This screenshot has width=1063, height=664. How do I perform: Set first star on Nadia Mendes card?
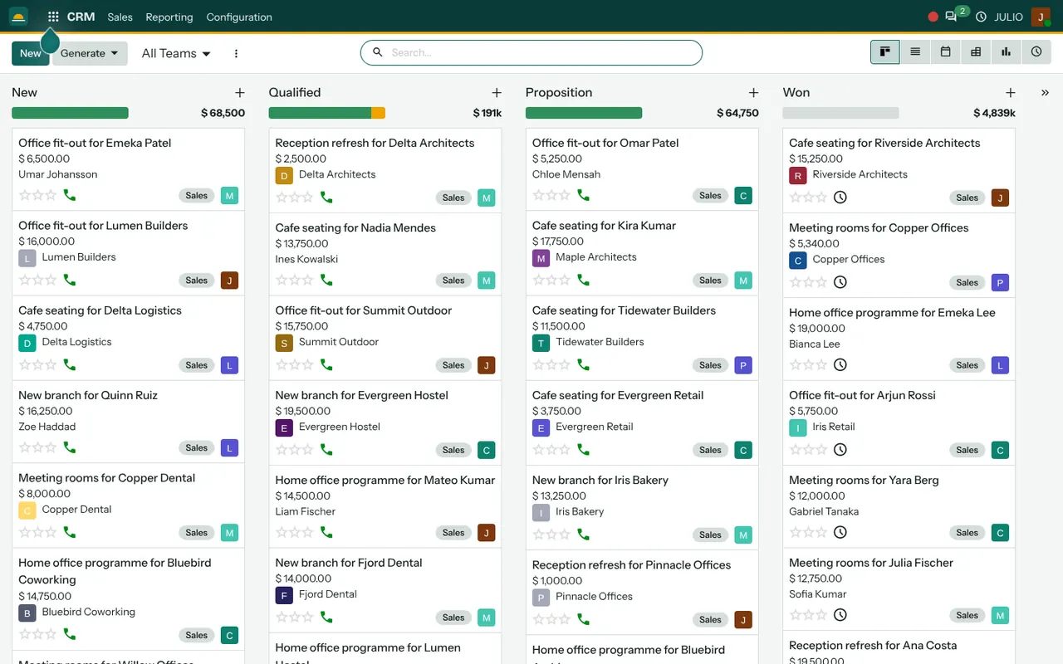click(282, 281)
